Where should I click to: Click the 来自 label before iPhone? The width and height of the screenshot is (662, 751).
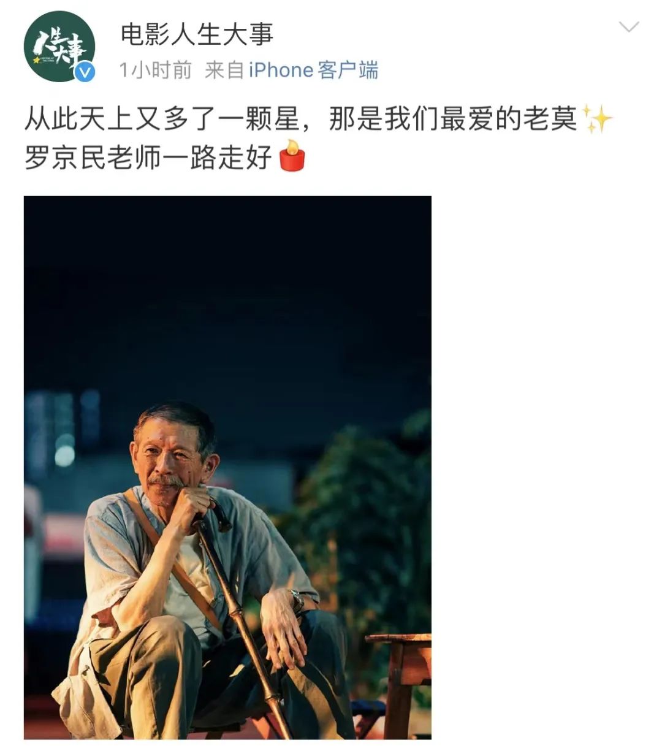click(224, 70)
